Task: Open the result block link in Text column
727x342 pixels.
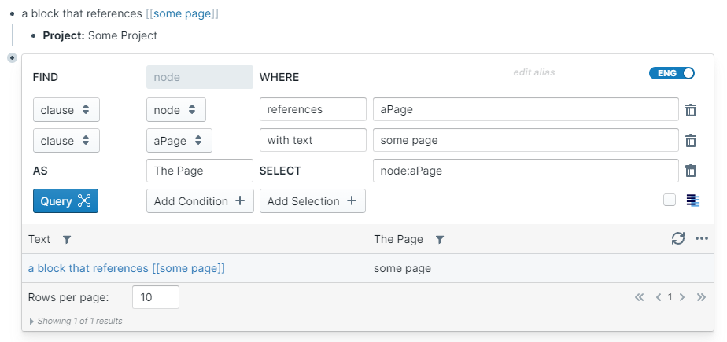Action: (x=126, y=268)
